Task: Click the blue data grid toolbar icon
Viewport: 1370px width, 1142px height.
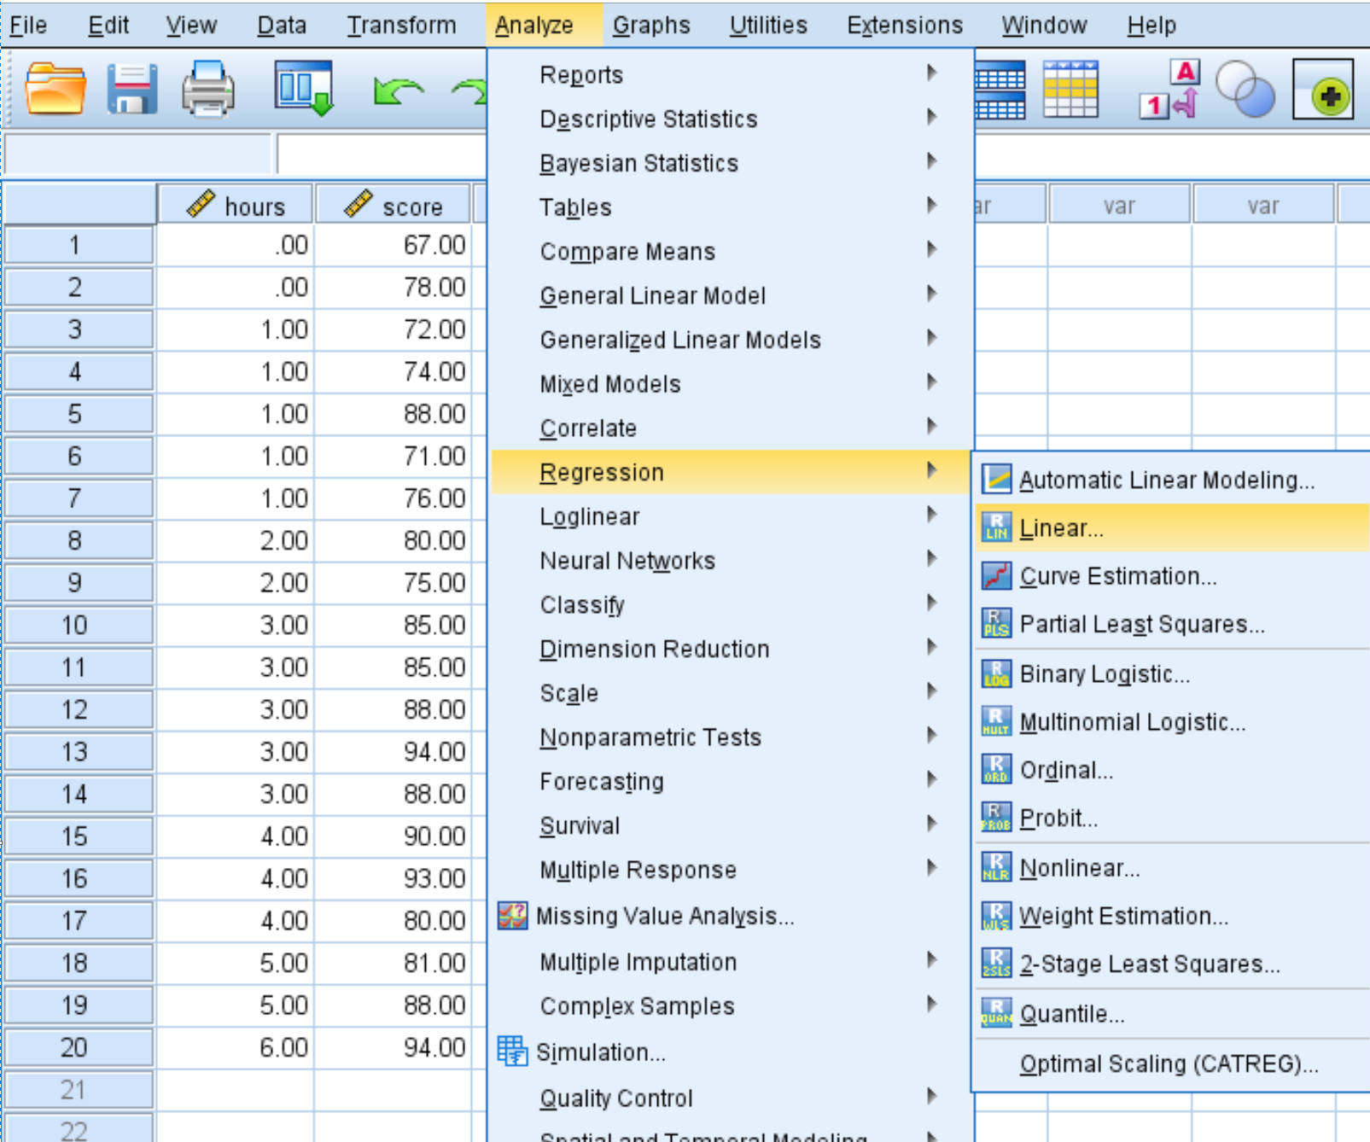Action: [1000, 90]
